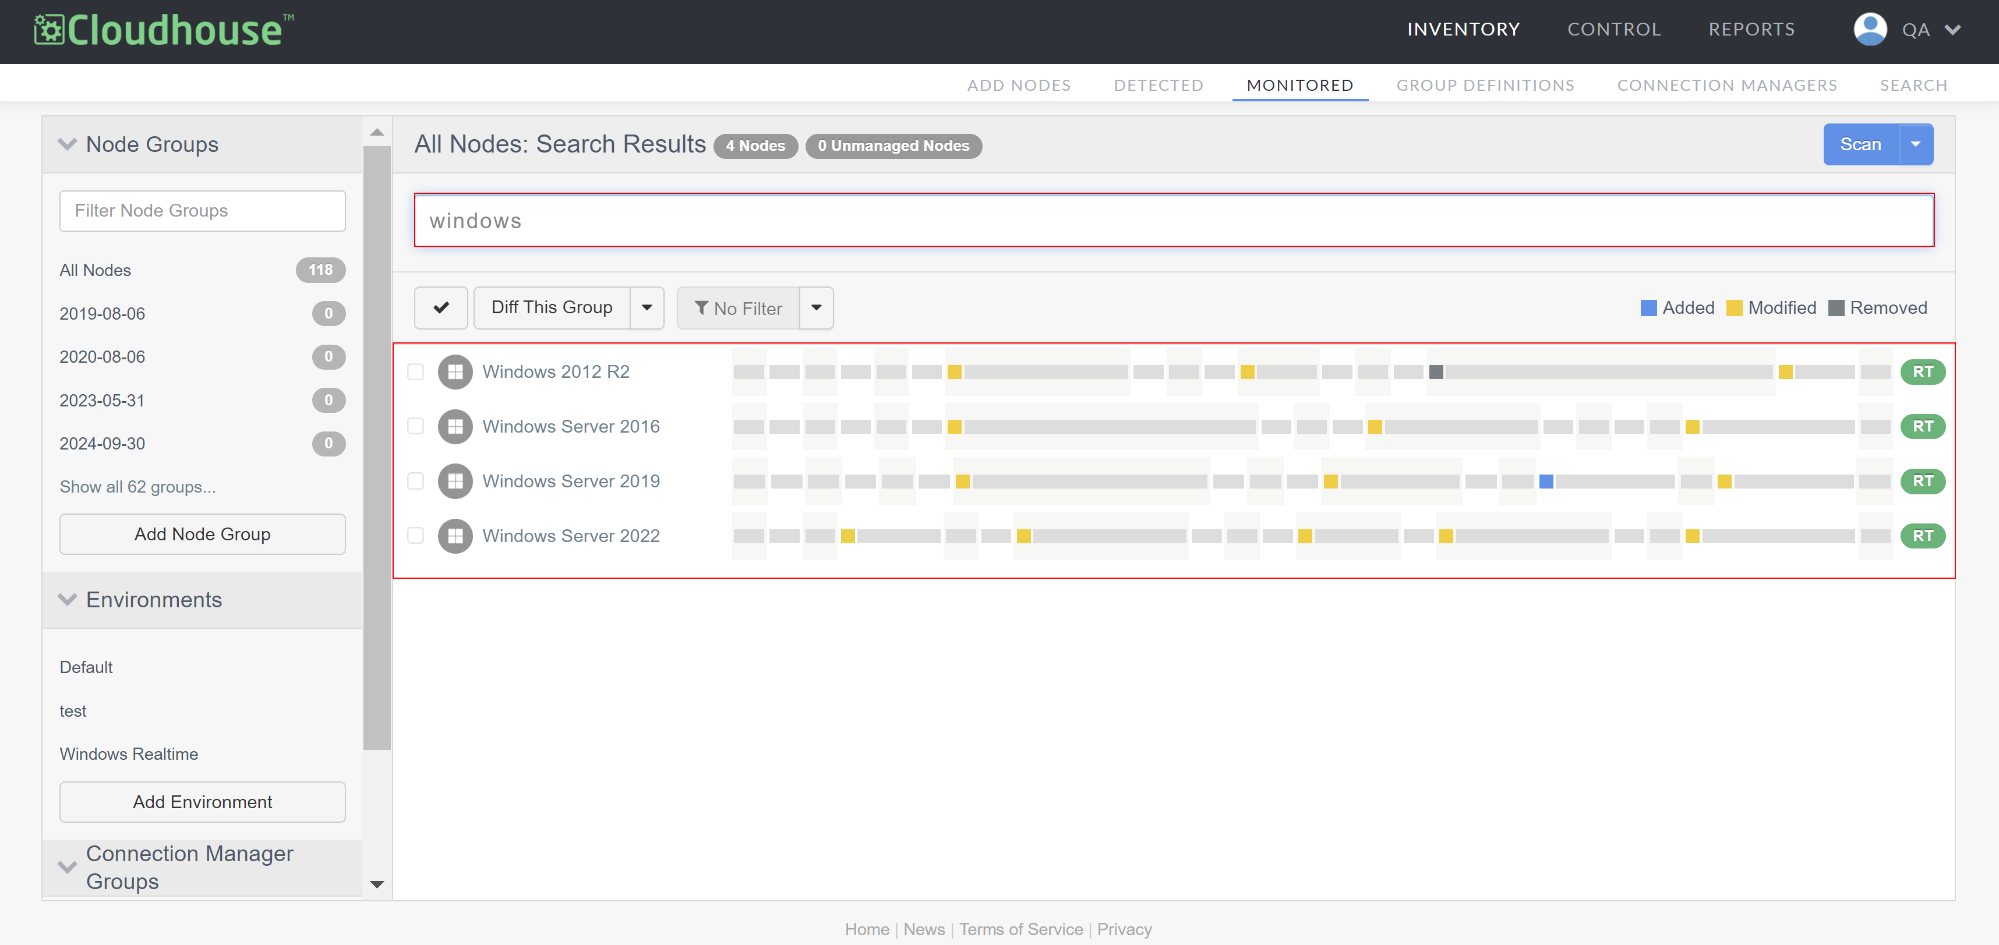Click the Diff This Group button

pos(552,308)
